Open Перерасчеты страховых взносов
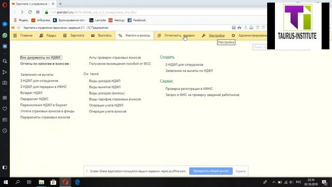332x187 pixels. (45, 117)
